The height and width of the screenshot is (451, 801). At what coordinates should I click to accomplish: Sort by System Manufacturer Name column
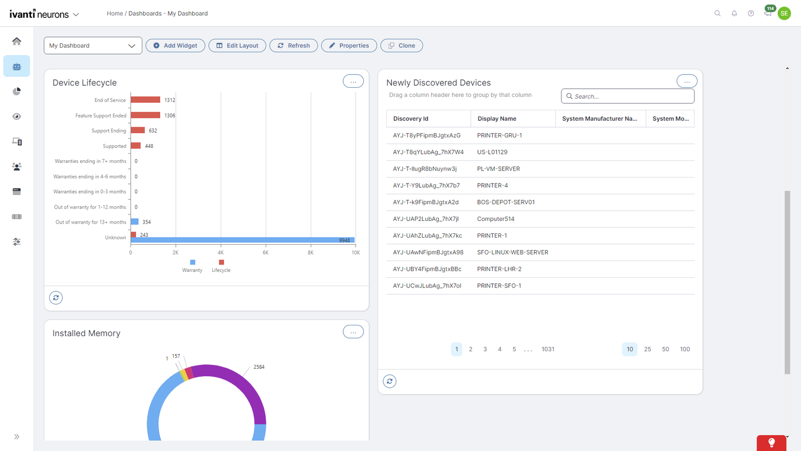coord(601,119)
